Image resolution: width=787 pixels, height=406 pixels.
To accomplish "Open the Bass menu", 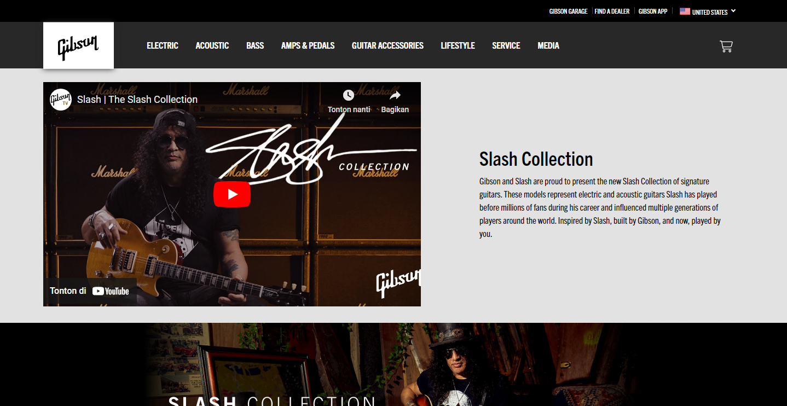I will click(x=255, y=45).
